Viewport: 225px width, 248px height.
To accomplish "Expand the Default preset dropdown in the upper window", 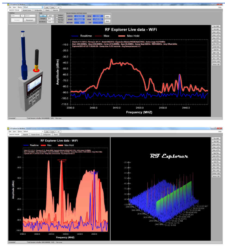I will click(x=42, y=7).
